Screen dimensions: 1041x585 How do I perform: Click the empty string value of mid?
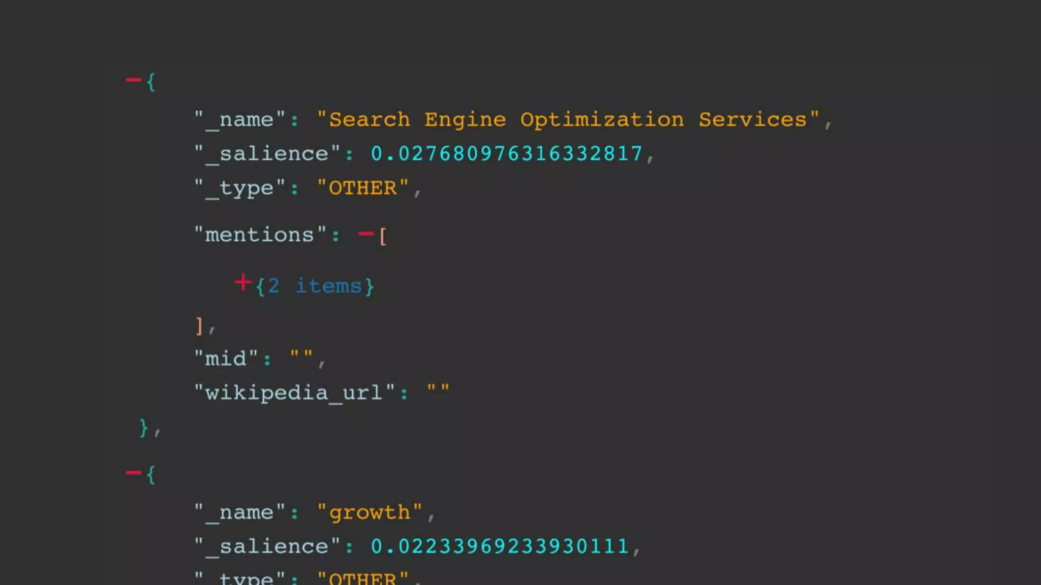point(301,355)
